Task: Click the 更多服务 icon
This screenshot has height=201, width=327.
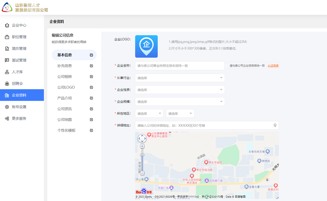Action: tap(7, 119)
